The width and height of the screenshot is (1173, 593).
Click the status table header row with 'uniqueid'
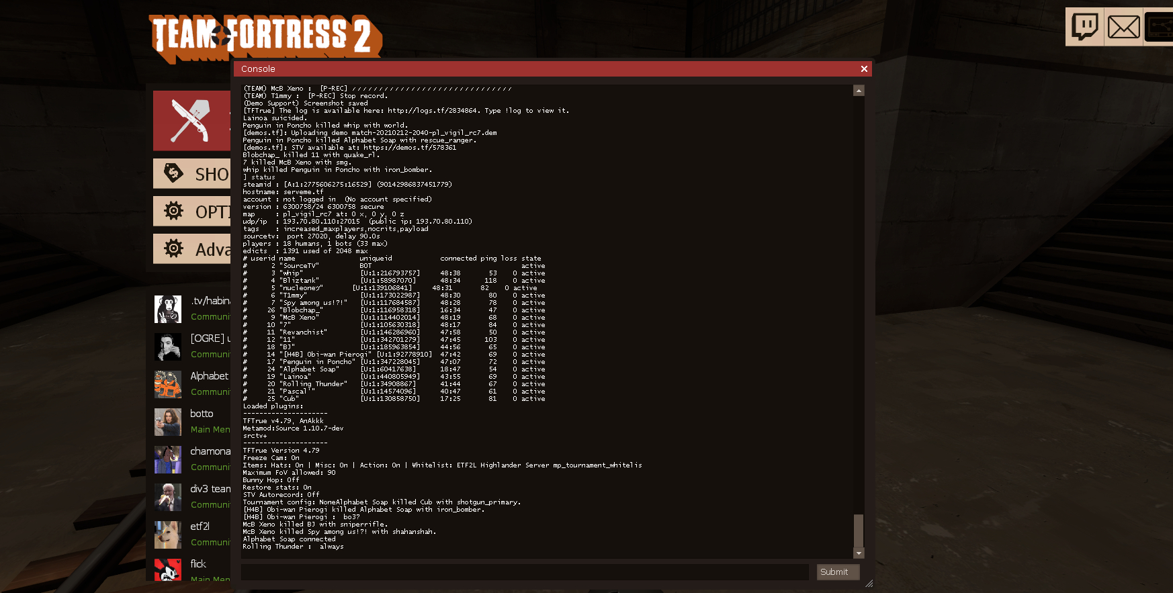click(392, 259)
